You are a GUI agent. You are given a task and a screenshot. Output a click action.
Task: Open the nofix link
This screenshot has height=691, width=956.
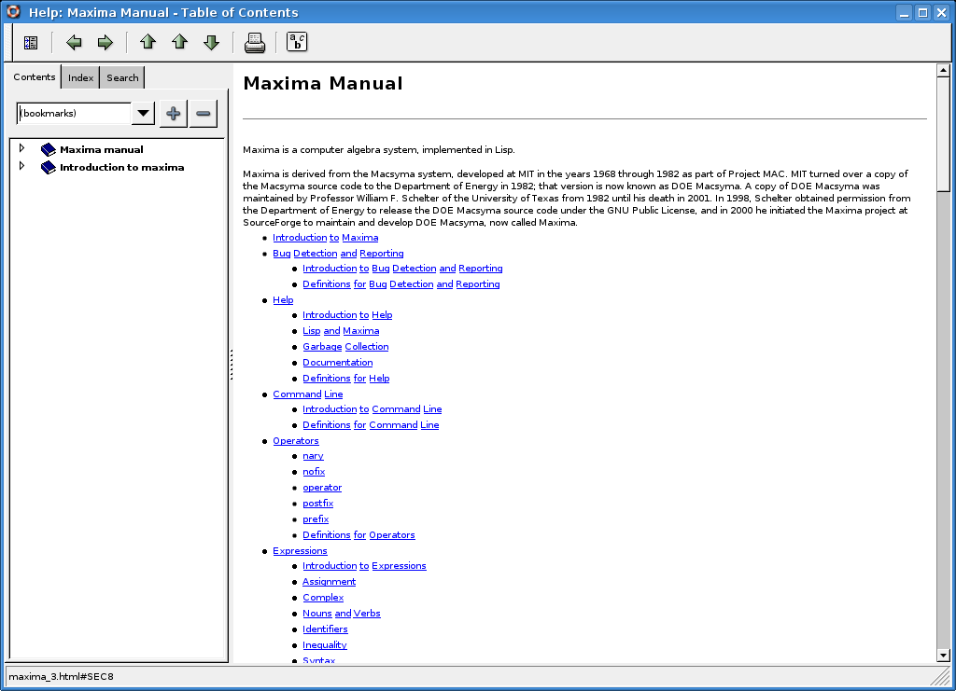coord(314,472)
